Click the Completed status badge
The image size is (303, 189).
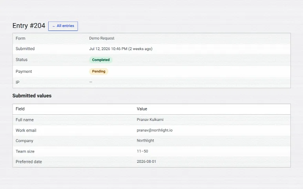(101, 60)
